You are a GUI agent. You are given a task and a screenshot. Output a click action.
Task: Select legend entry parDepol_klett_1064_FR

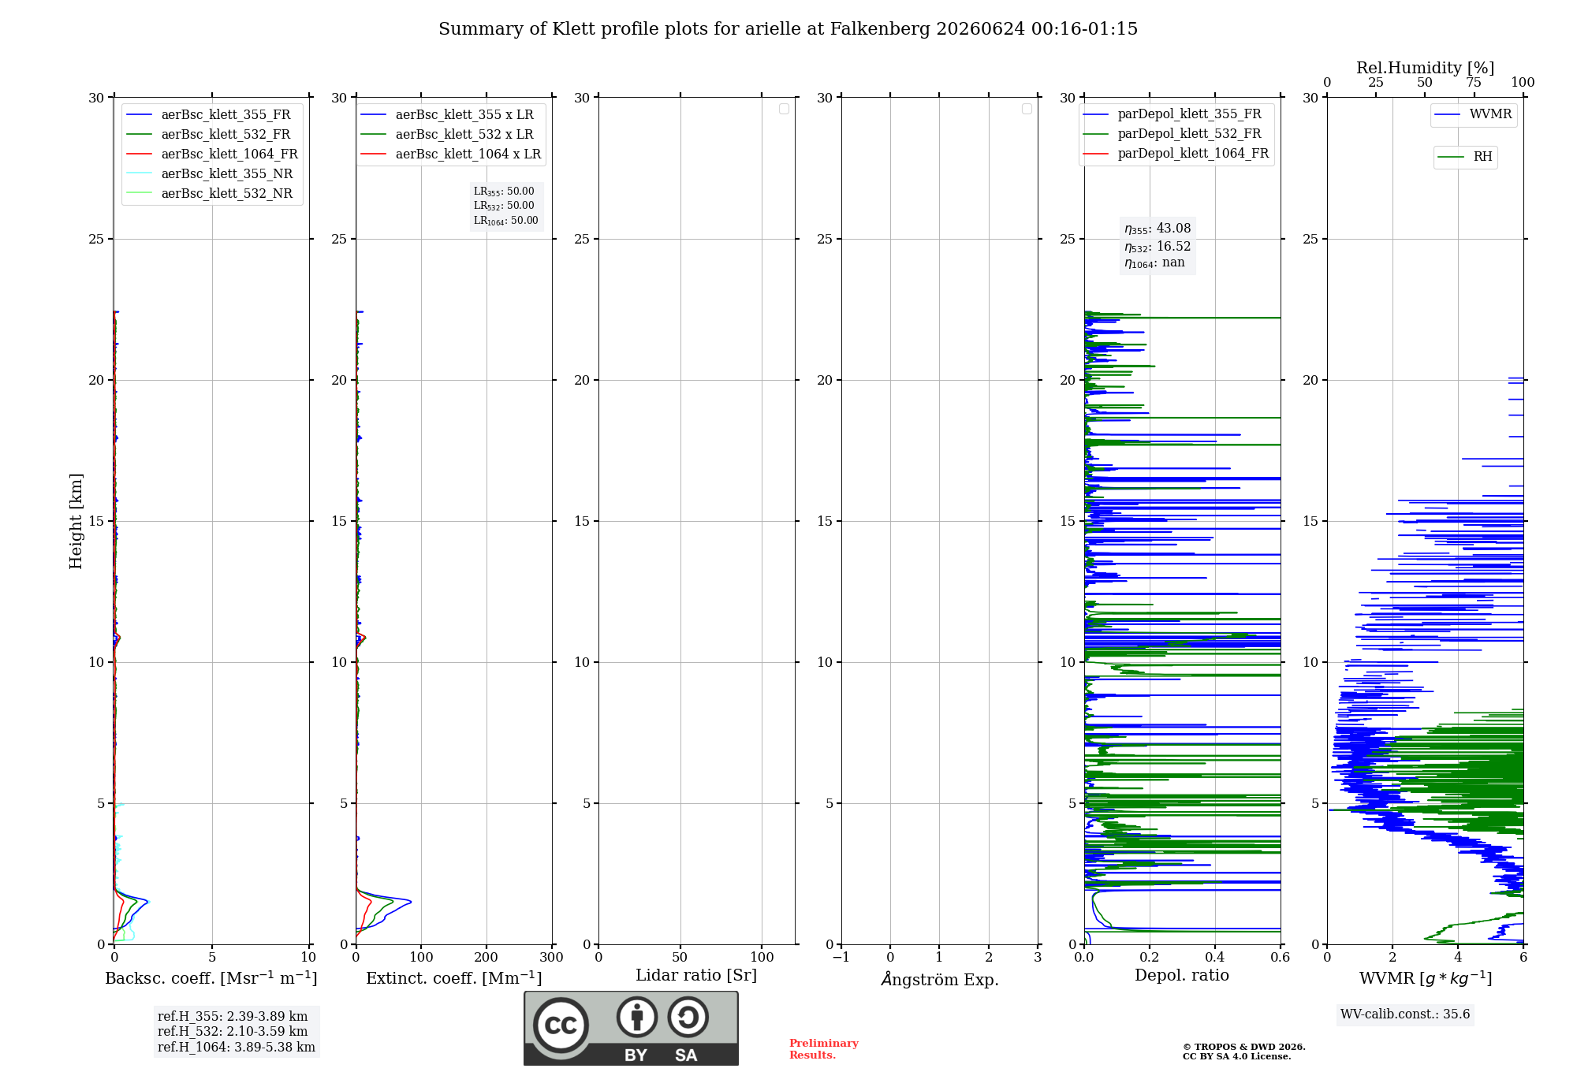coord(1176,153)
